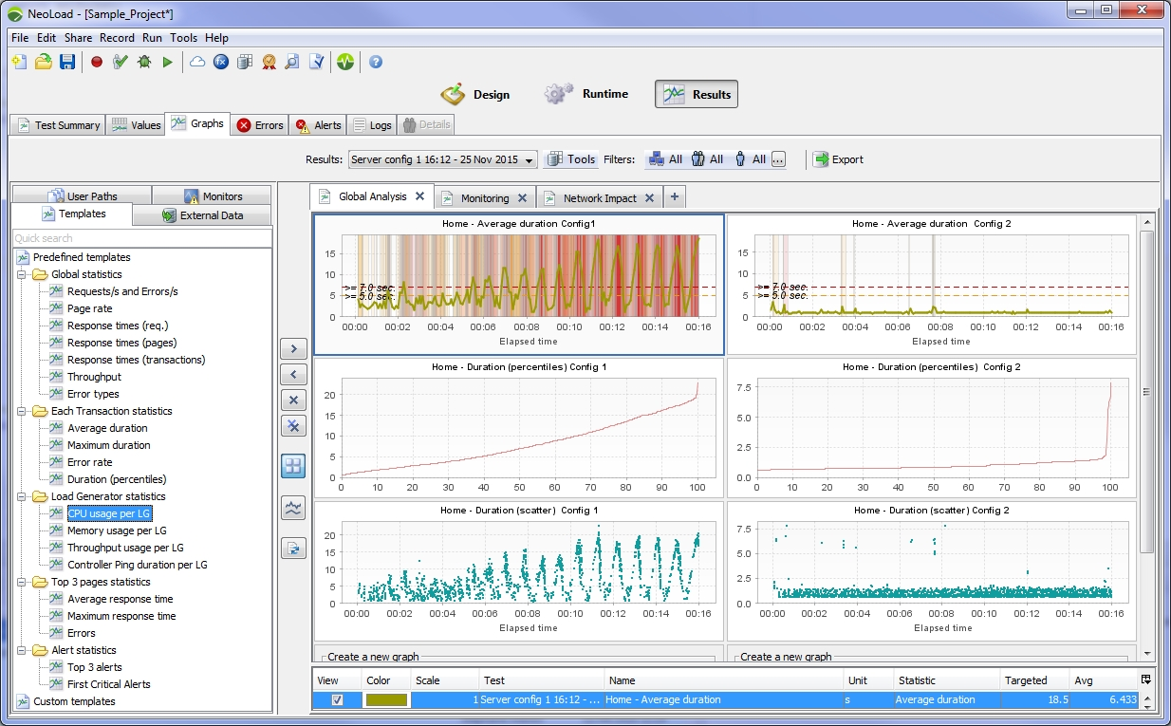Collapse the Global statistics folder

(x=22, y=274)
